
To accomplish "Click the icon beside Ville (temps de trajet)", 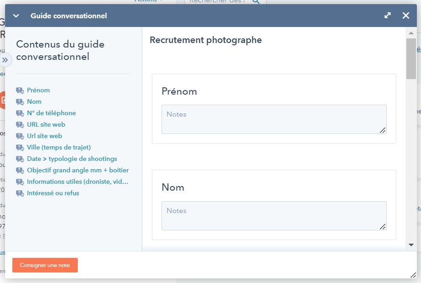I will pyautogui.click(x=20, y=148).
